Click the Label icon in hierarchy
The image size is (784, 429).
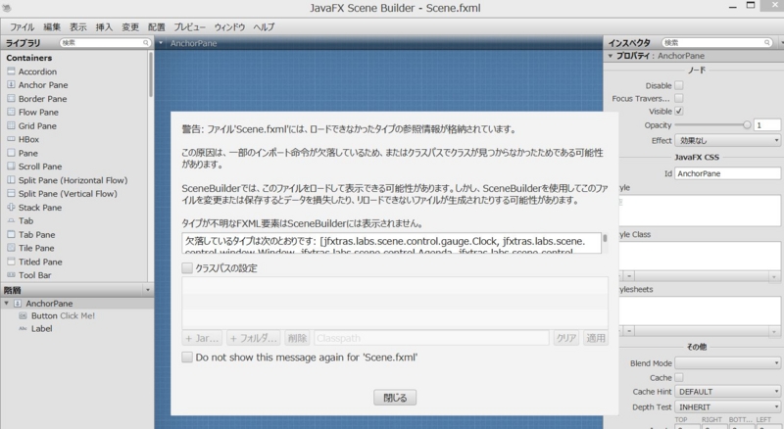click(23, 328)
